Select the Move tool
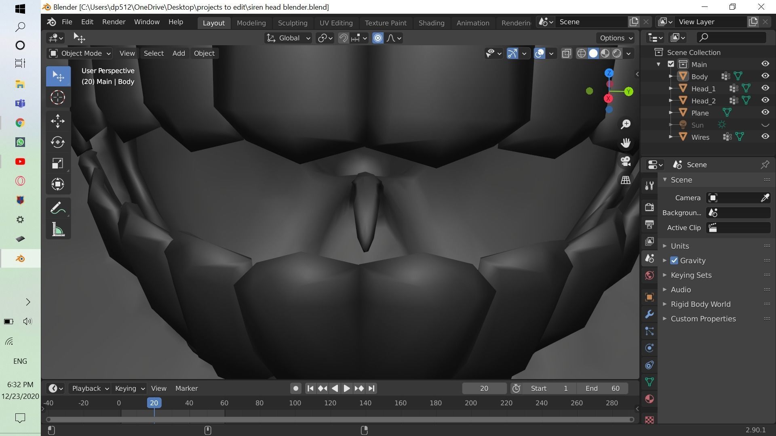Image resolution: width=776 pixels, height=436 pixels. (58, 121)
